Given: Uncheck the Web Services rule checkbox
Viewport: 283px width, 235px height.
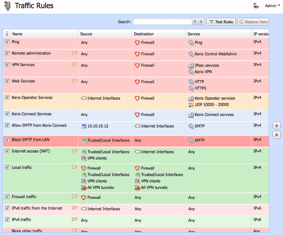Looking at the screenshot, I should (x=7, y=81).
